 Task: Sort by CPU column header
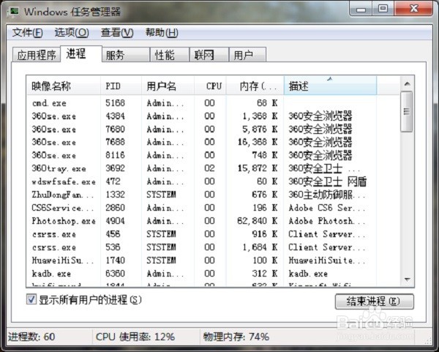click(x=210, y=86)
